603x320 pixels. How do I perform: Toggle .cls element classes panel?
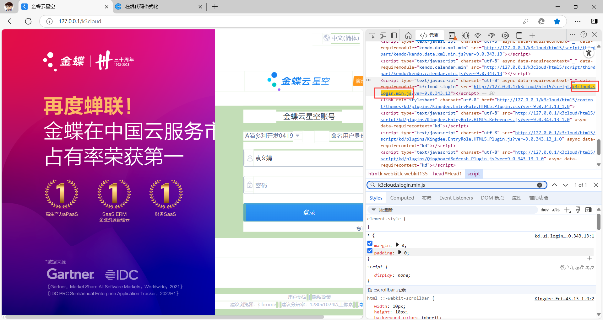pyautogui.click(x=556, y=210)
